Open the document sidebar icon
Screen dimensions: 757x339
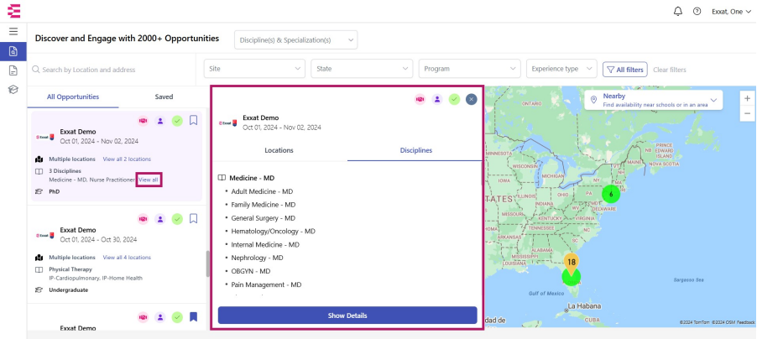(13, 70)
